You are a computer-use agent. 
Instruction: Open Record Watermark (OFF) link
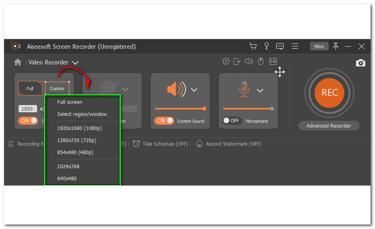[233, 144]
